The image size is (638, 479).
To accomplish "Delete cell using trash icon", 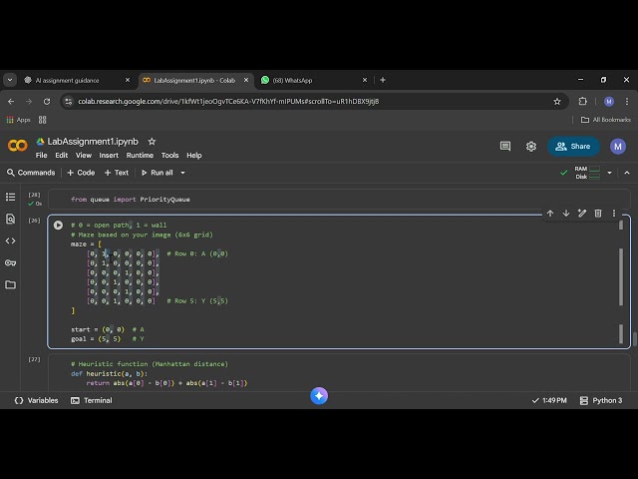I will click(x=598, y=213).
